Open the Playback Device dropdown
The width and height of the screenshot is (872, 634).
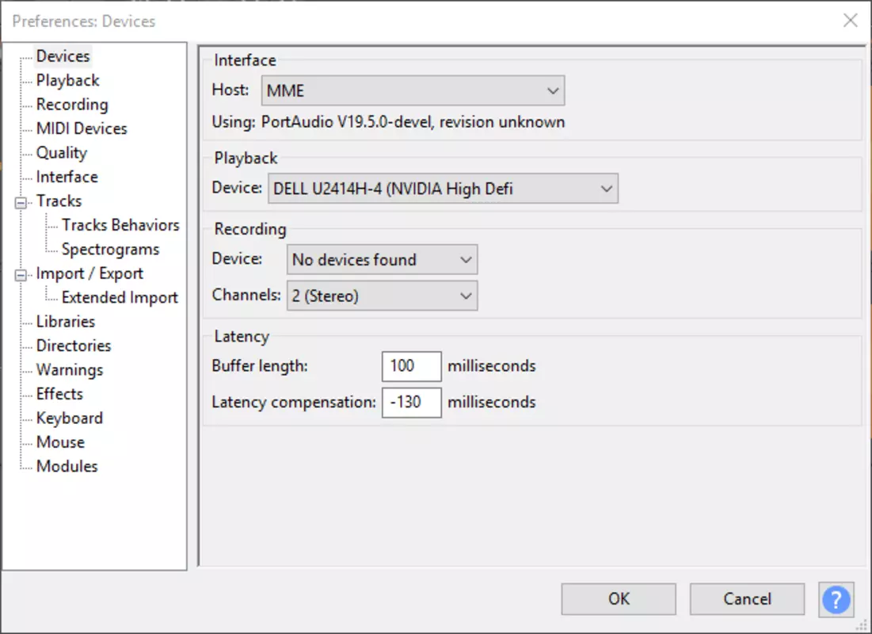(444, 189)
